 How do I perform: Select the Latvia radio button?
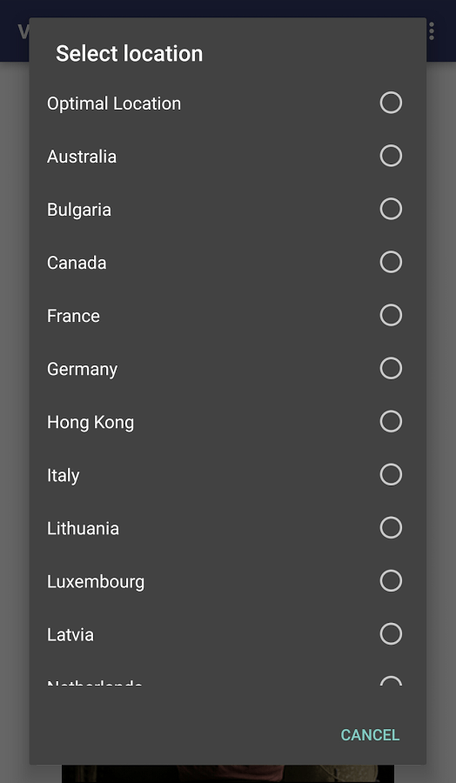click(x=391, y=633)
